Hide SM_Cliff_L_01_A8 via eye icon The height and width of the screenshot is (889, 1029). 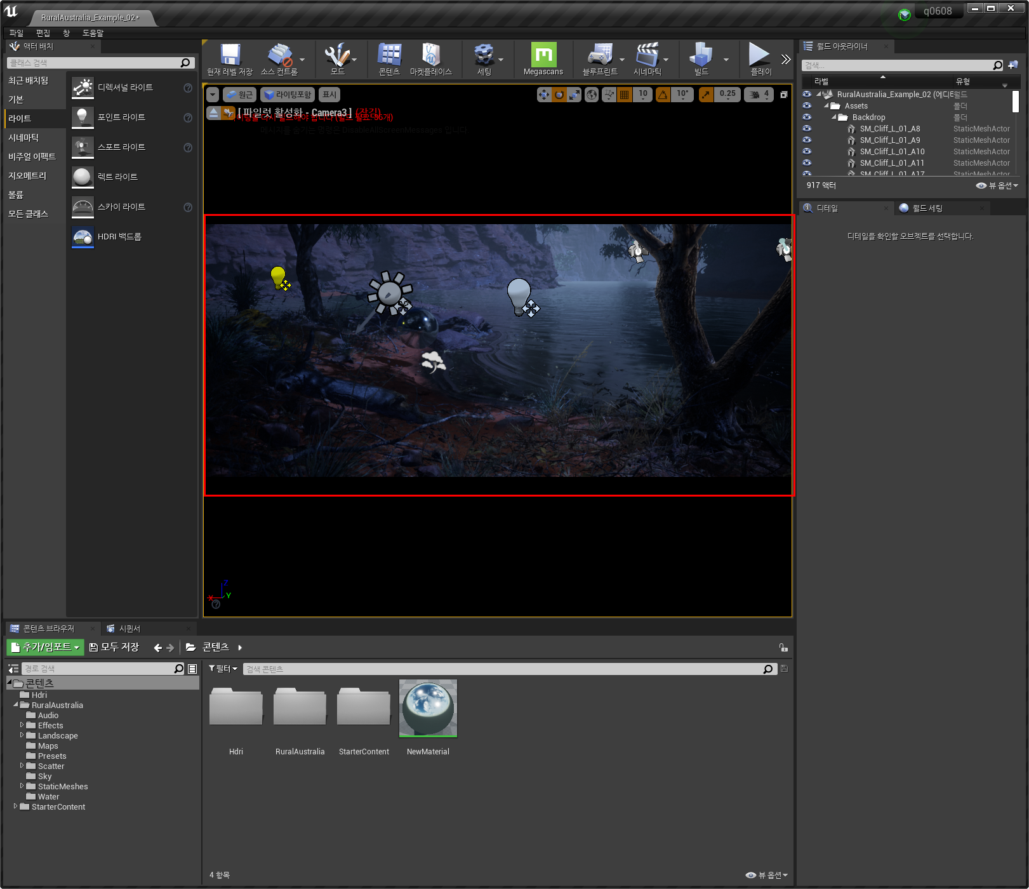click(807, 128)
